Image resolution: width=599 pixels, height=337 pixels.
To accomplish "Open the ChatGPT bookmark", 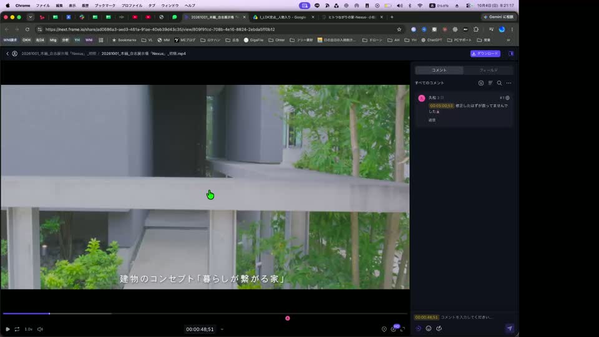I will [431, 40].
